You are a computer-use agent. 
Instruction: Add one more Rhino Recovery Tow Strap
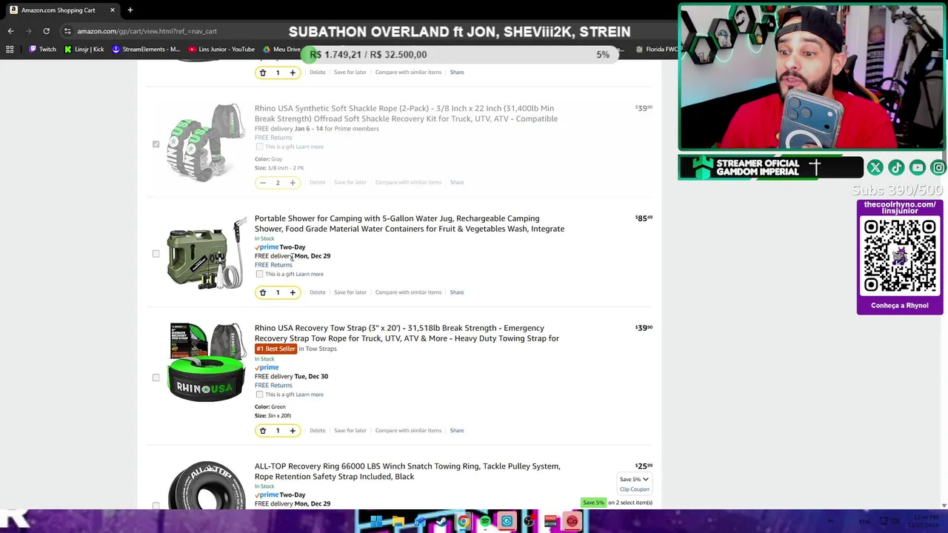293,430
